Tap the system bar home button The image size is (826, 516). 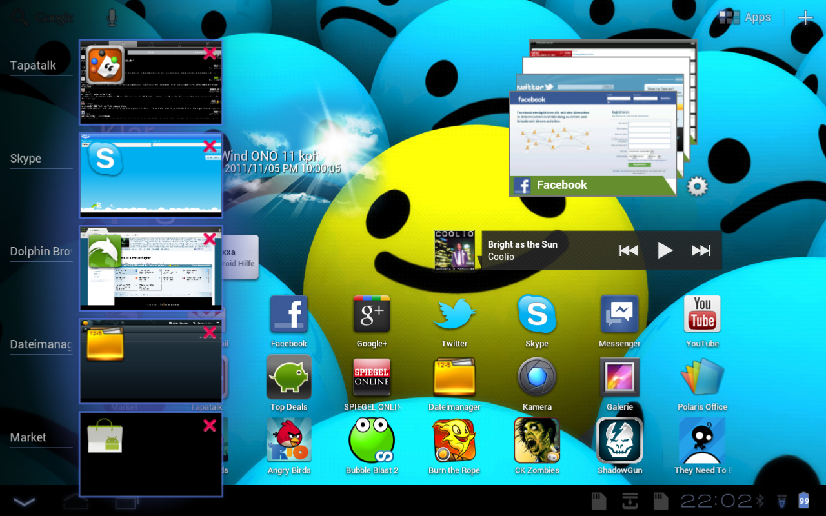76,501
